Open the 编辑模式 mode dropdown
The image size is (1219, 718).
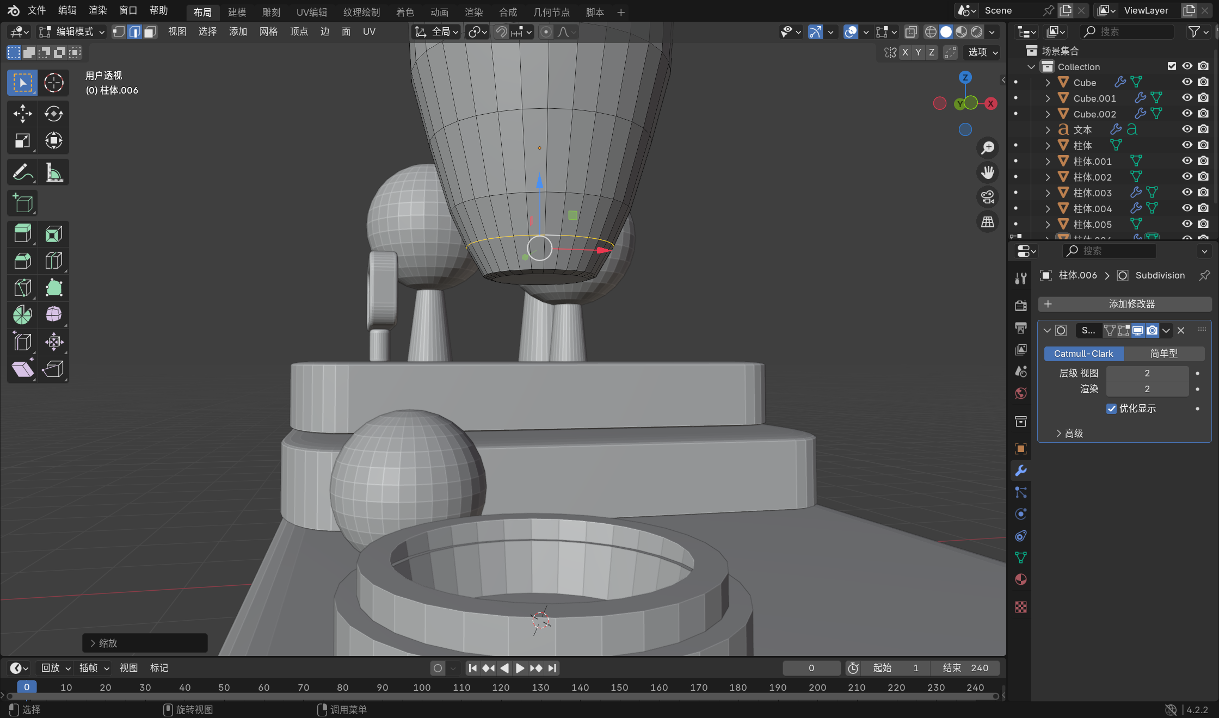pyautogui.click(x=72, y=32)
